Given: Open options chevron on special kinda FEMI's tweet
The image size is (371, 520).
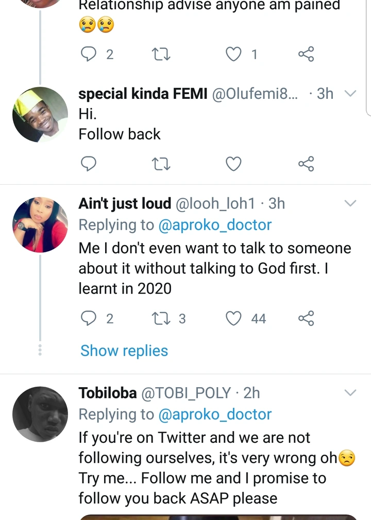Looking at the screenshot, I should point(350,94).
